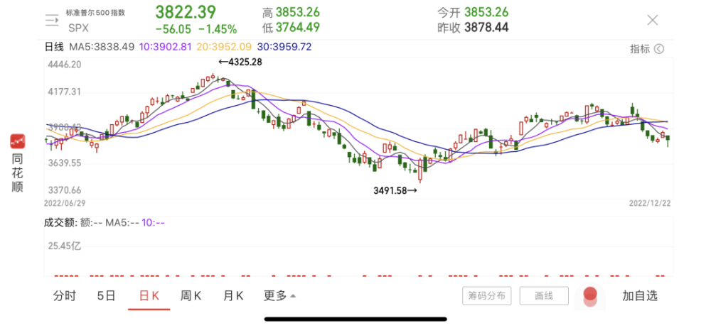Close the chart with X icon
This screenshot has width=711, height=328.
coord(653,20)
